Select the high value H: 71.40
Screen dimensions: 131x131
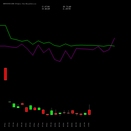pyautogui.click(x=67, y=7)
